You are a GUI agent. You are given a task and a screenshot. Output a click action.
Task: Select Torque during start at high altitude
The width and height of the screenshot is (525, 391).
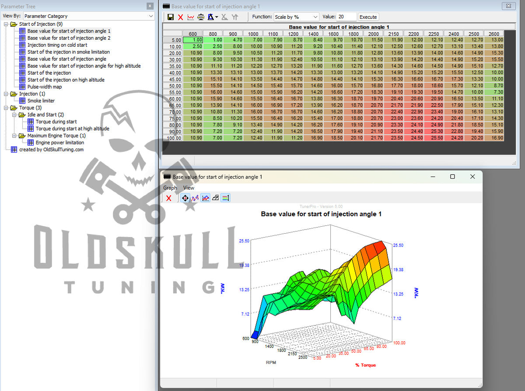click(x=73, y=129)
